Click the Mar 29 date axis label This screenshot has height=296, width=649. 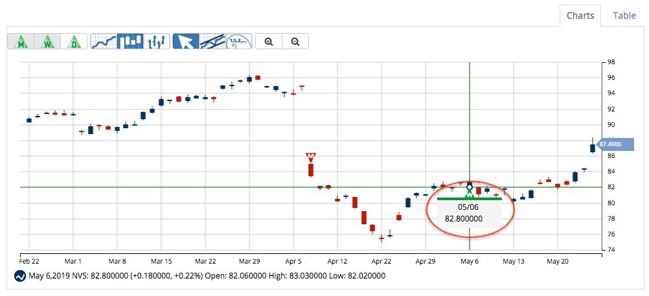249,261
